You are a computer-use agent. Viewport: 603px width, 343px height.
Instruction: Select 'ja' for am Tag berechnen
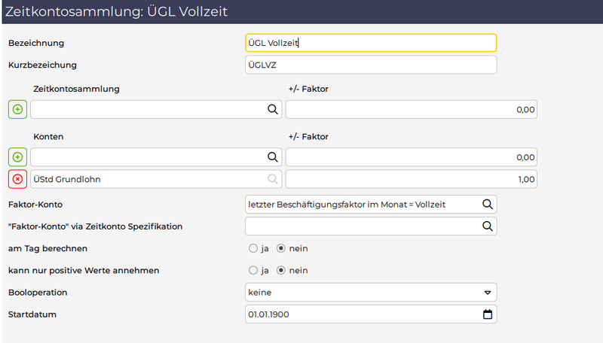point(253,248)
